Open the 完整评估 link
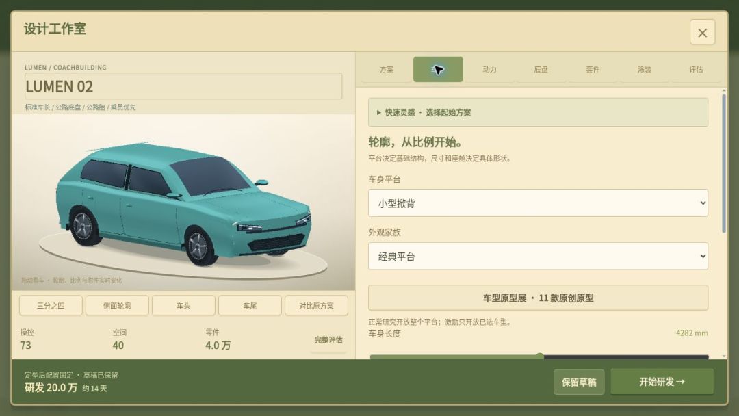The width and height of the screenshot is (739, 416). pyautogui.click(x=328, y=339)
